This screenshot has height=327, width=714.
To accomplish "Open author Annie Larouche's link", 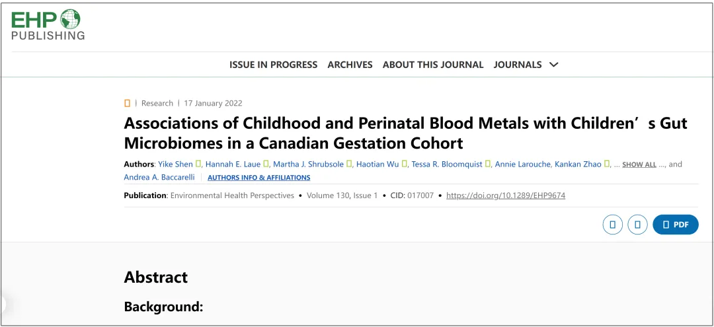I will [523, 164].
